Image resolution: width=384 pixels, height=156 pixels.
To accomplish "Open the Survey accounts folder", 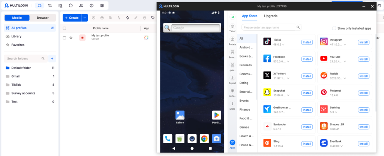I will click(x=30, y=93).
